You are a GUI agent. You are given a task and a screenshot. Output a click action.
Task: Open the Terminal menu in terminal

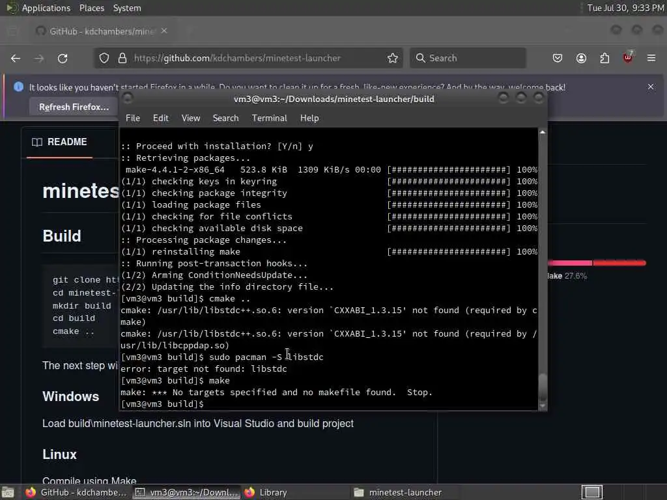[269, 118]
